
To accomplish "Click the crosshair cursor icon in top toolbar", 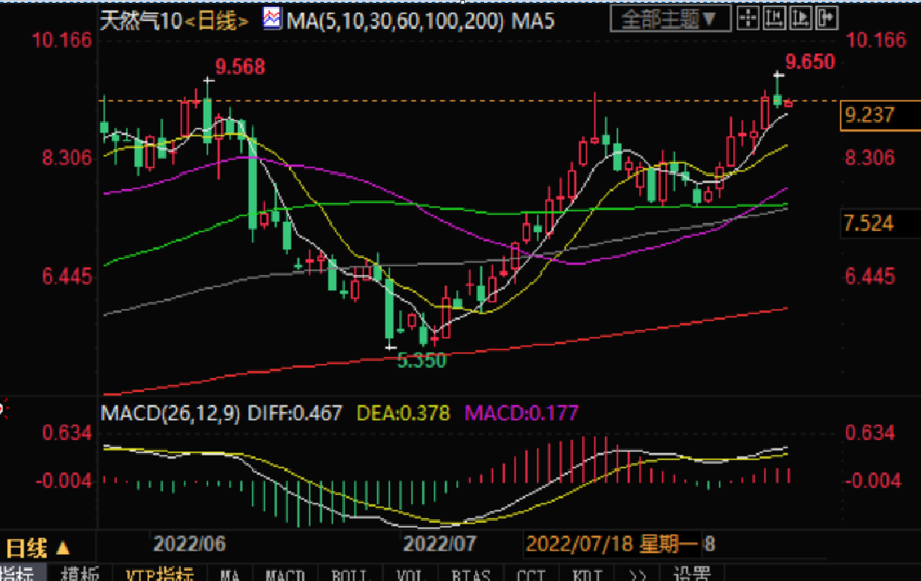I will [747, 17].
